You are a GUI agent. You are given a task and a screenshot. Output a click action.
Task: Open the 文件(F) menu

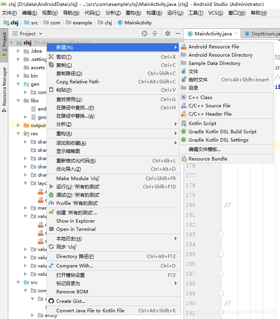(x=9, y=13)
